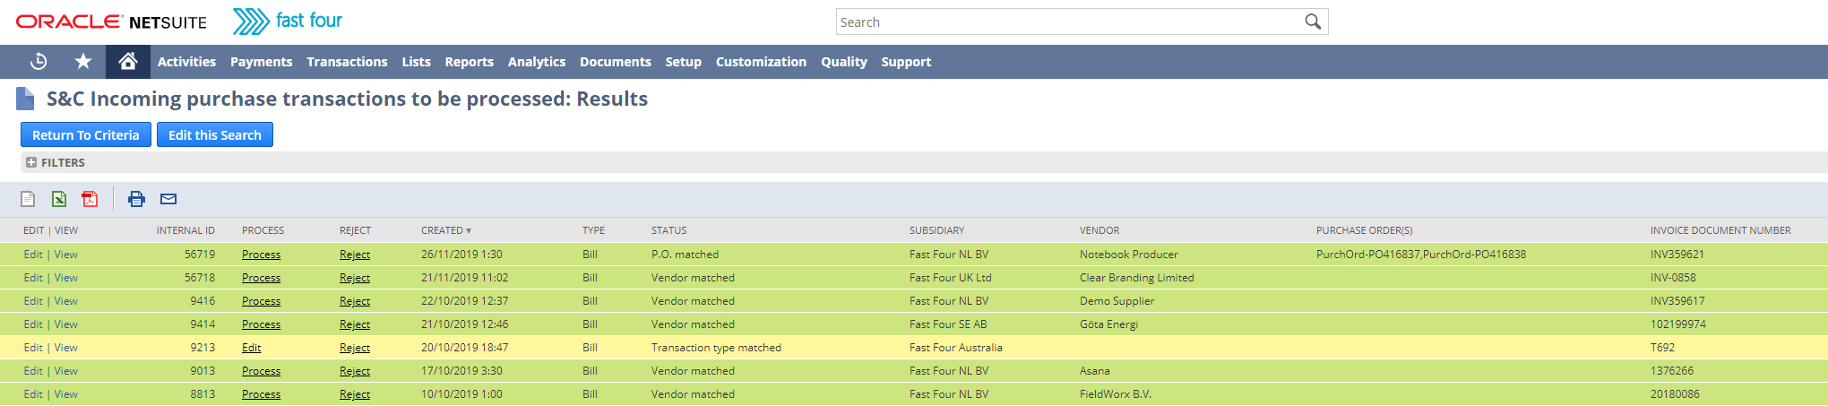Export results to CSV file icon
Viewport: 1828px width, 406px height.
tap(28, 199)
